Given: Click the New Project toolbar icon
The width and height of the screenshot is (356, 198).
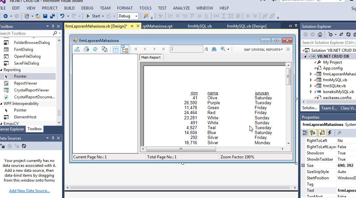Looking at the screenshot, I should (27, 16).
